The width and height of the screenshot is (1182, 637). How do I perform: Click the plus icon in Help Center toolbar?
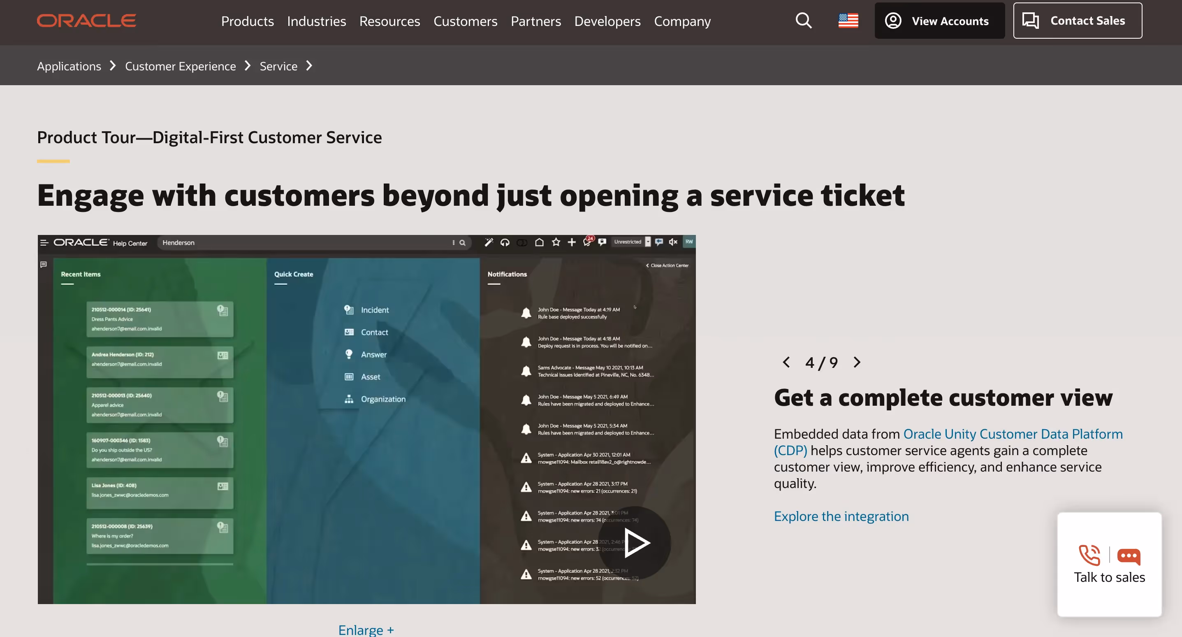pyautogui.click(x=571, y=242)
